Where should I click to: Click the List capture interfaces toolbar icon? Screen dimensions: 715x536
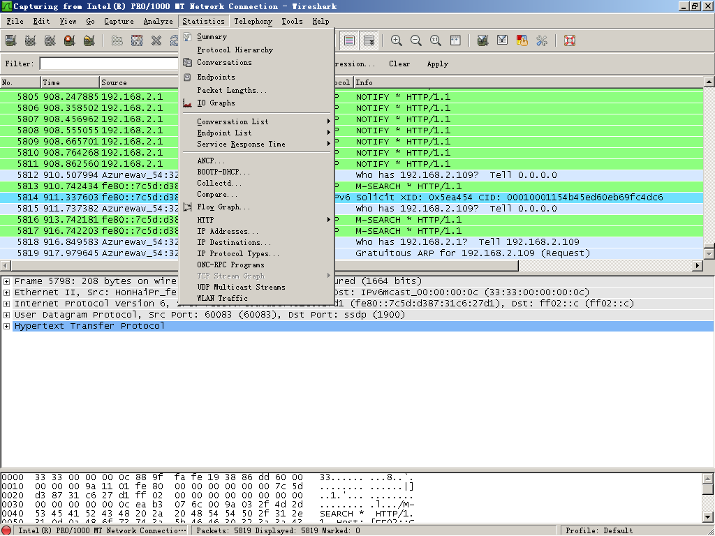(x=11, y=40)
